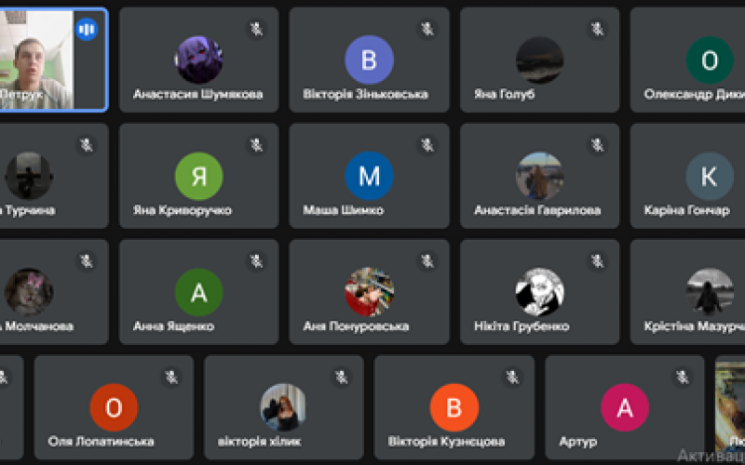Viewport: 745px width, 465px height.
Task: Click muted mic icon on Артур tile
Action: (x=683, y=378)
